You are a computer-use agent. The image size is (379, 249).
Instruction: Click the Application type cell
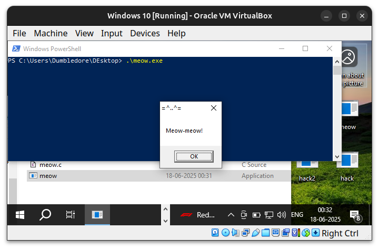(257, 176)
